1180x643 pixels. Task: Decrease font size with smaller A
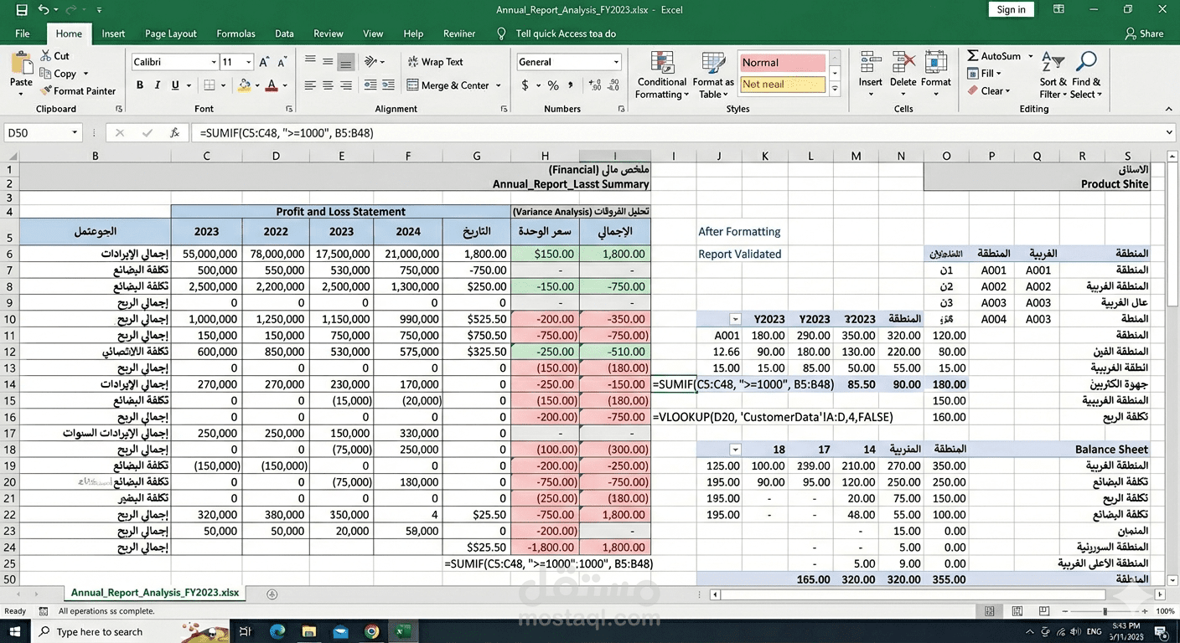pos(284,62)
